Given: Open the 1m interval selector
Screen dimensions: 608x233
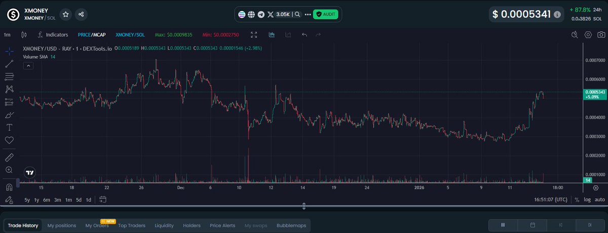Looking at the screenshot, I should tap(7, 35).
